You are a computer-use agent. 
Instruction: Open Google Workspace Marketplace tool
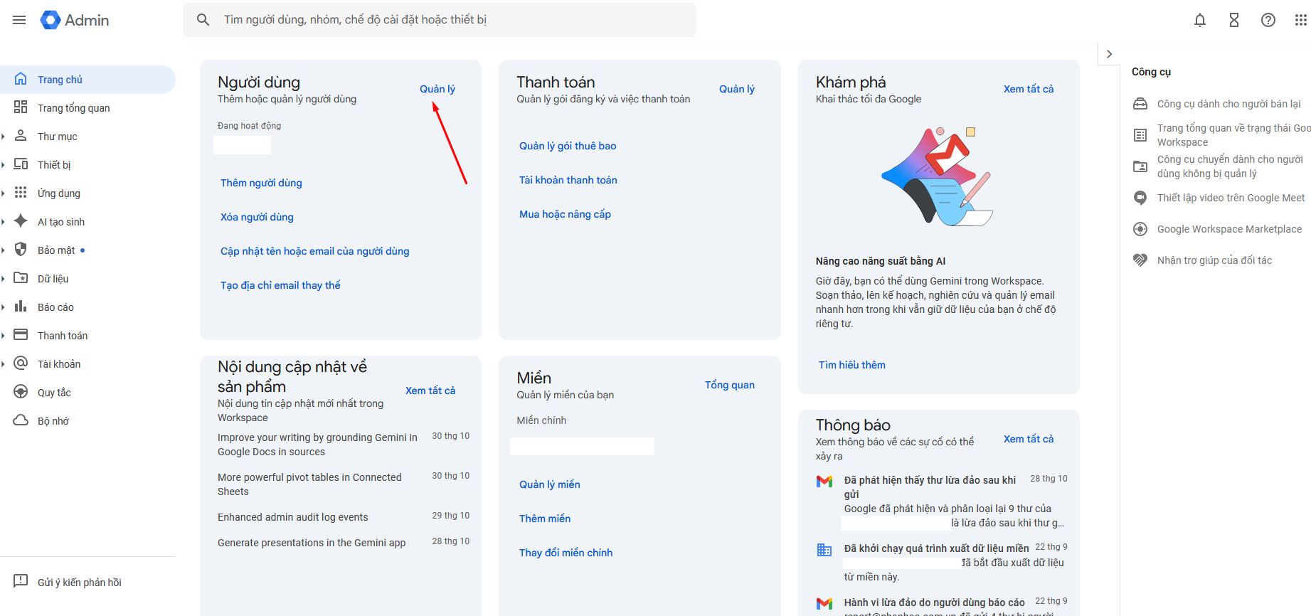click(x=1228, y=229)
